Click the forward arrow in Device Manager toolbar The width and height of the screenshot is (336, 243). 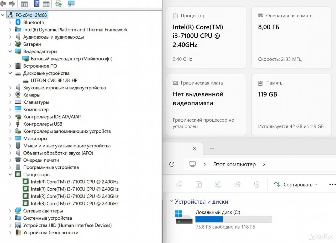point(12,4)
